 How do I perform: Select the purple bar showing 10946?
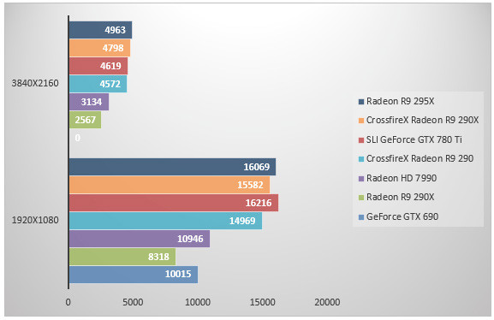[x=140, y=239]
